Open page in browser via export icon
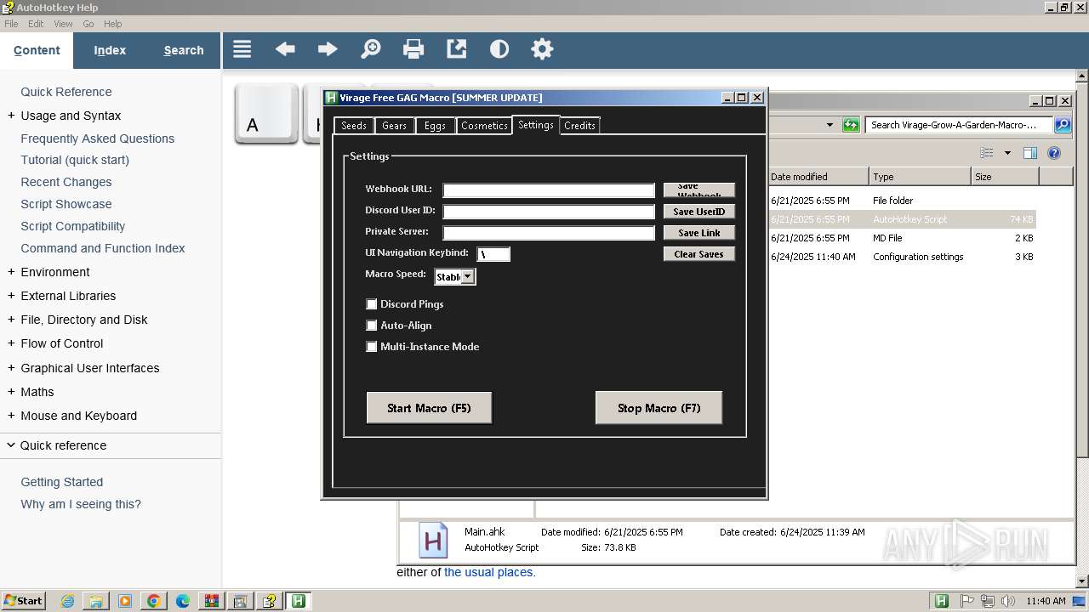Viewport: 1089px width, 612px height. click(457, 49)
